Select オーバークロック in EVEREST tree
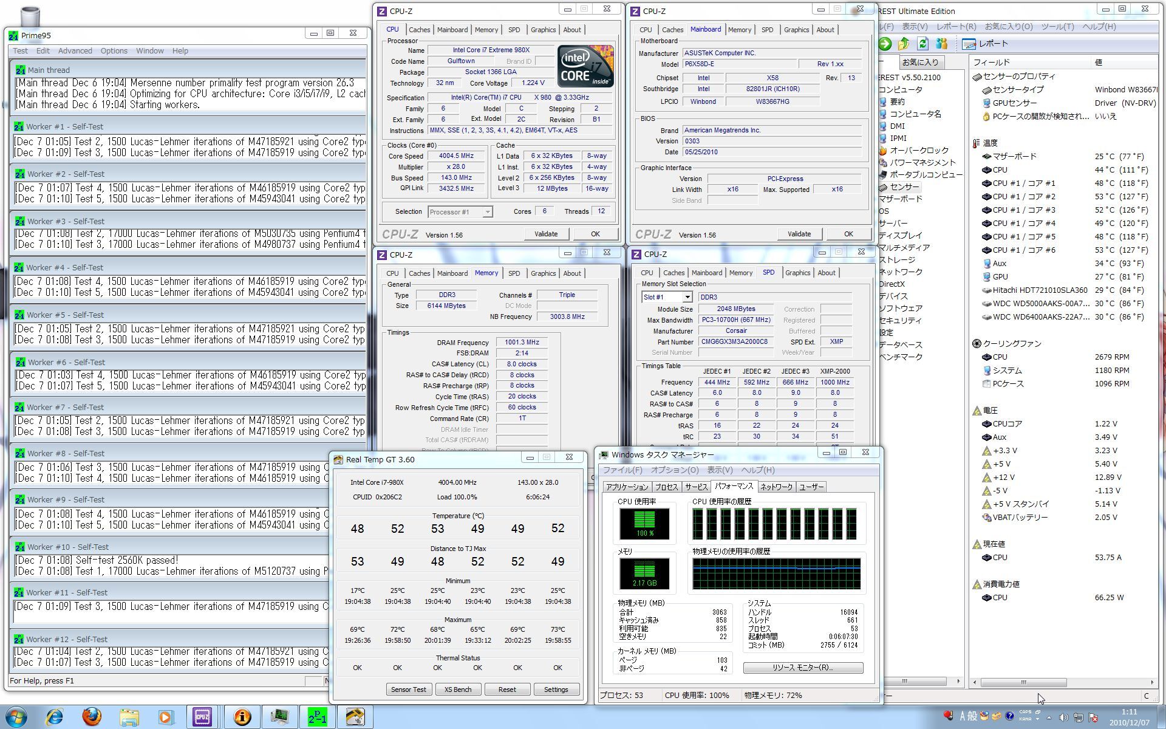Viewport: 1166px width, 729px height. click(x=918, y=150)
